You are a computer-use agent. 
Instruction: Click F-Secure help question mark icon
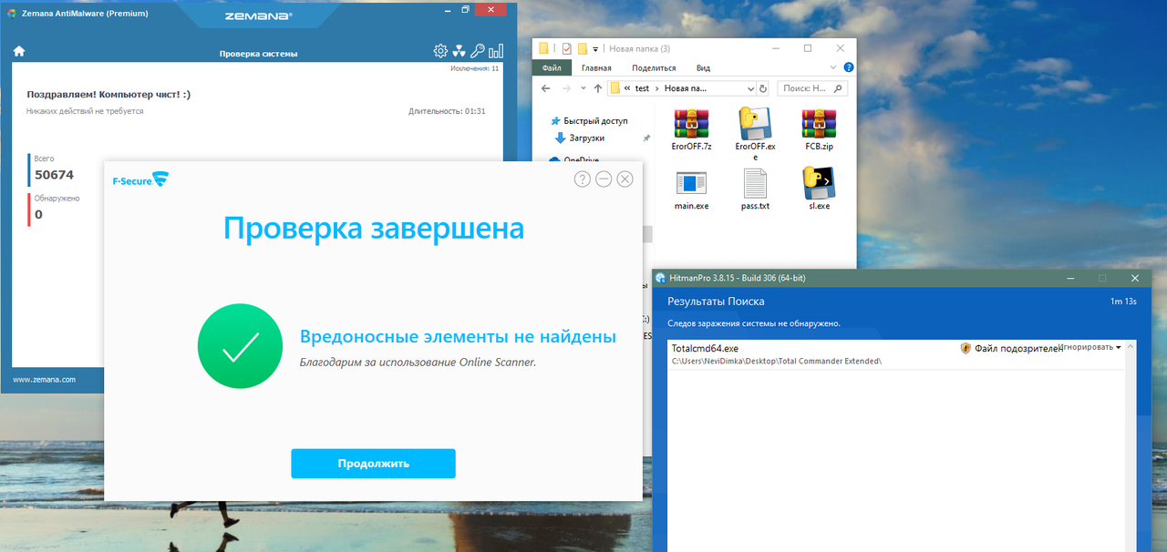(x=583, y=179)
